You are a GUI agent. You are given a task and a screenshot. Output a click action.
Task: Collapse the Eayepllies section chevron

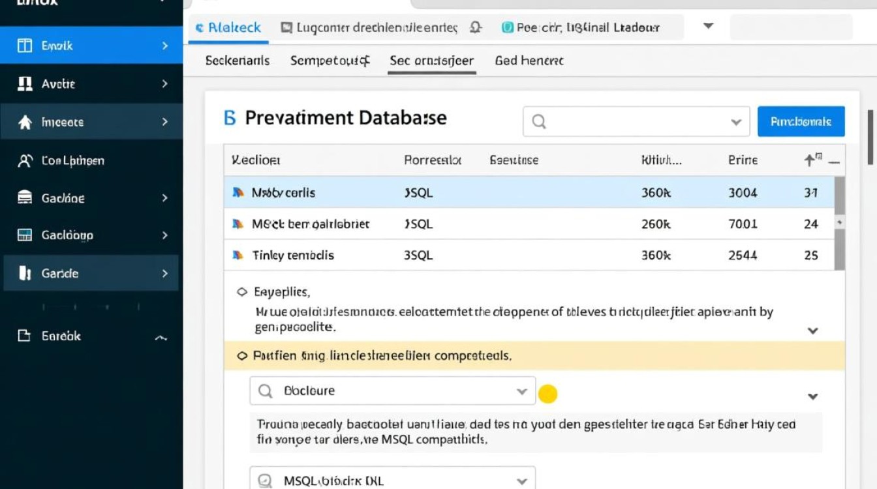812,331
